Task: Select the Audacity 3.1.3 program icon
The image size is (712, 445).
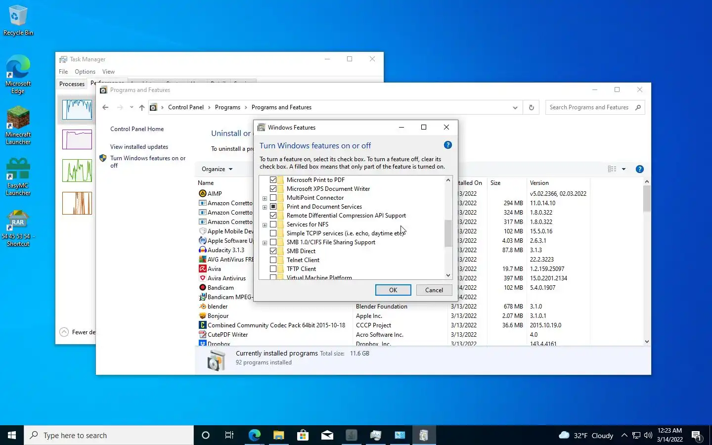Action: (x=202, y=250)
